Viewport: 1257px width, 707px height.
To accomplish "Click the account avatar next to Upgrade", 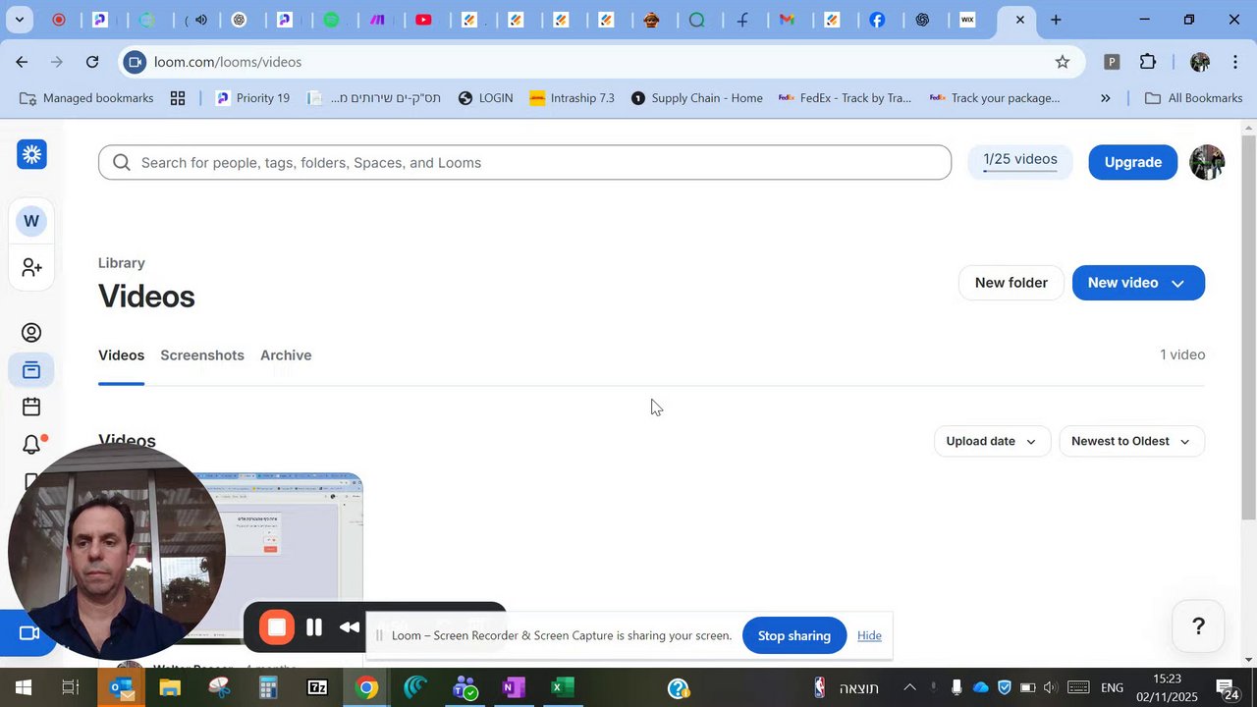I will [1207, 162].
